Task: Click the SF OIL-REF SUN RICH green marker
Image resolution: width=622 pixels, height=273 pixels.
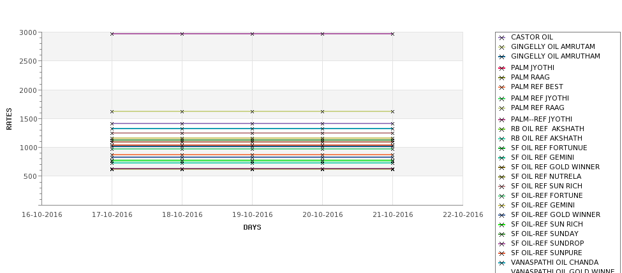Action: pos(501,225)
